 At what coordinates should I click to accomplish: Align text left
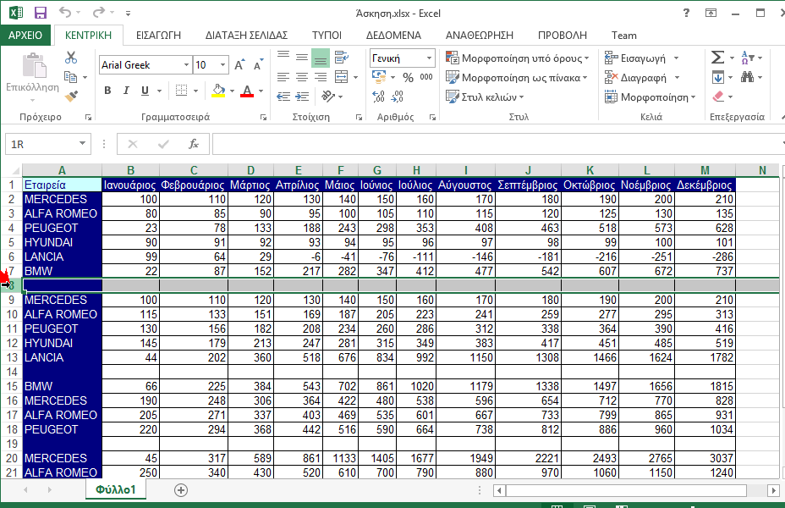pyautogui.click(x=283, y=77)
